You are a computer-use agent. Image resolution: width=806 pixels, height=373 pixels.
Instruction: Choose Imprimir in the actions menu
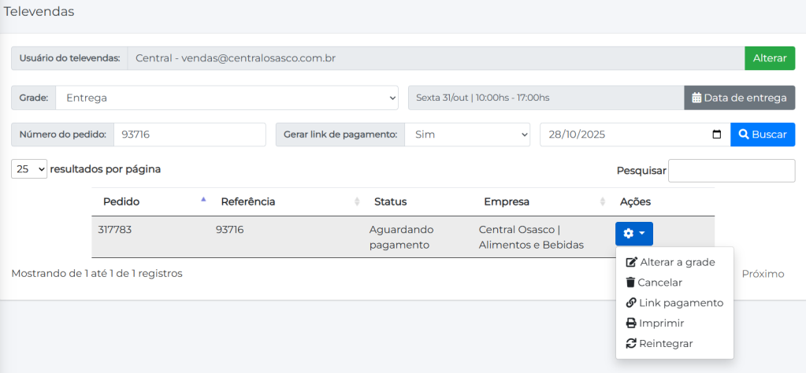coord(661,323)
